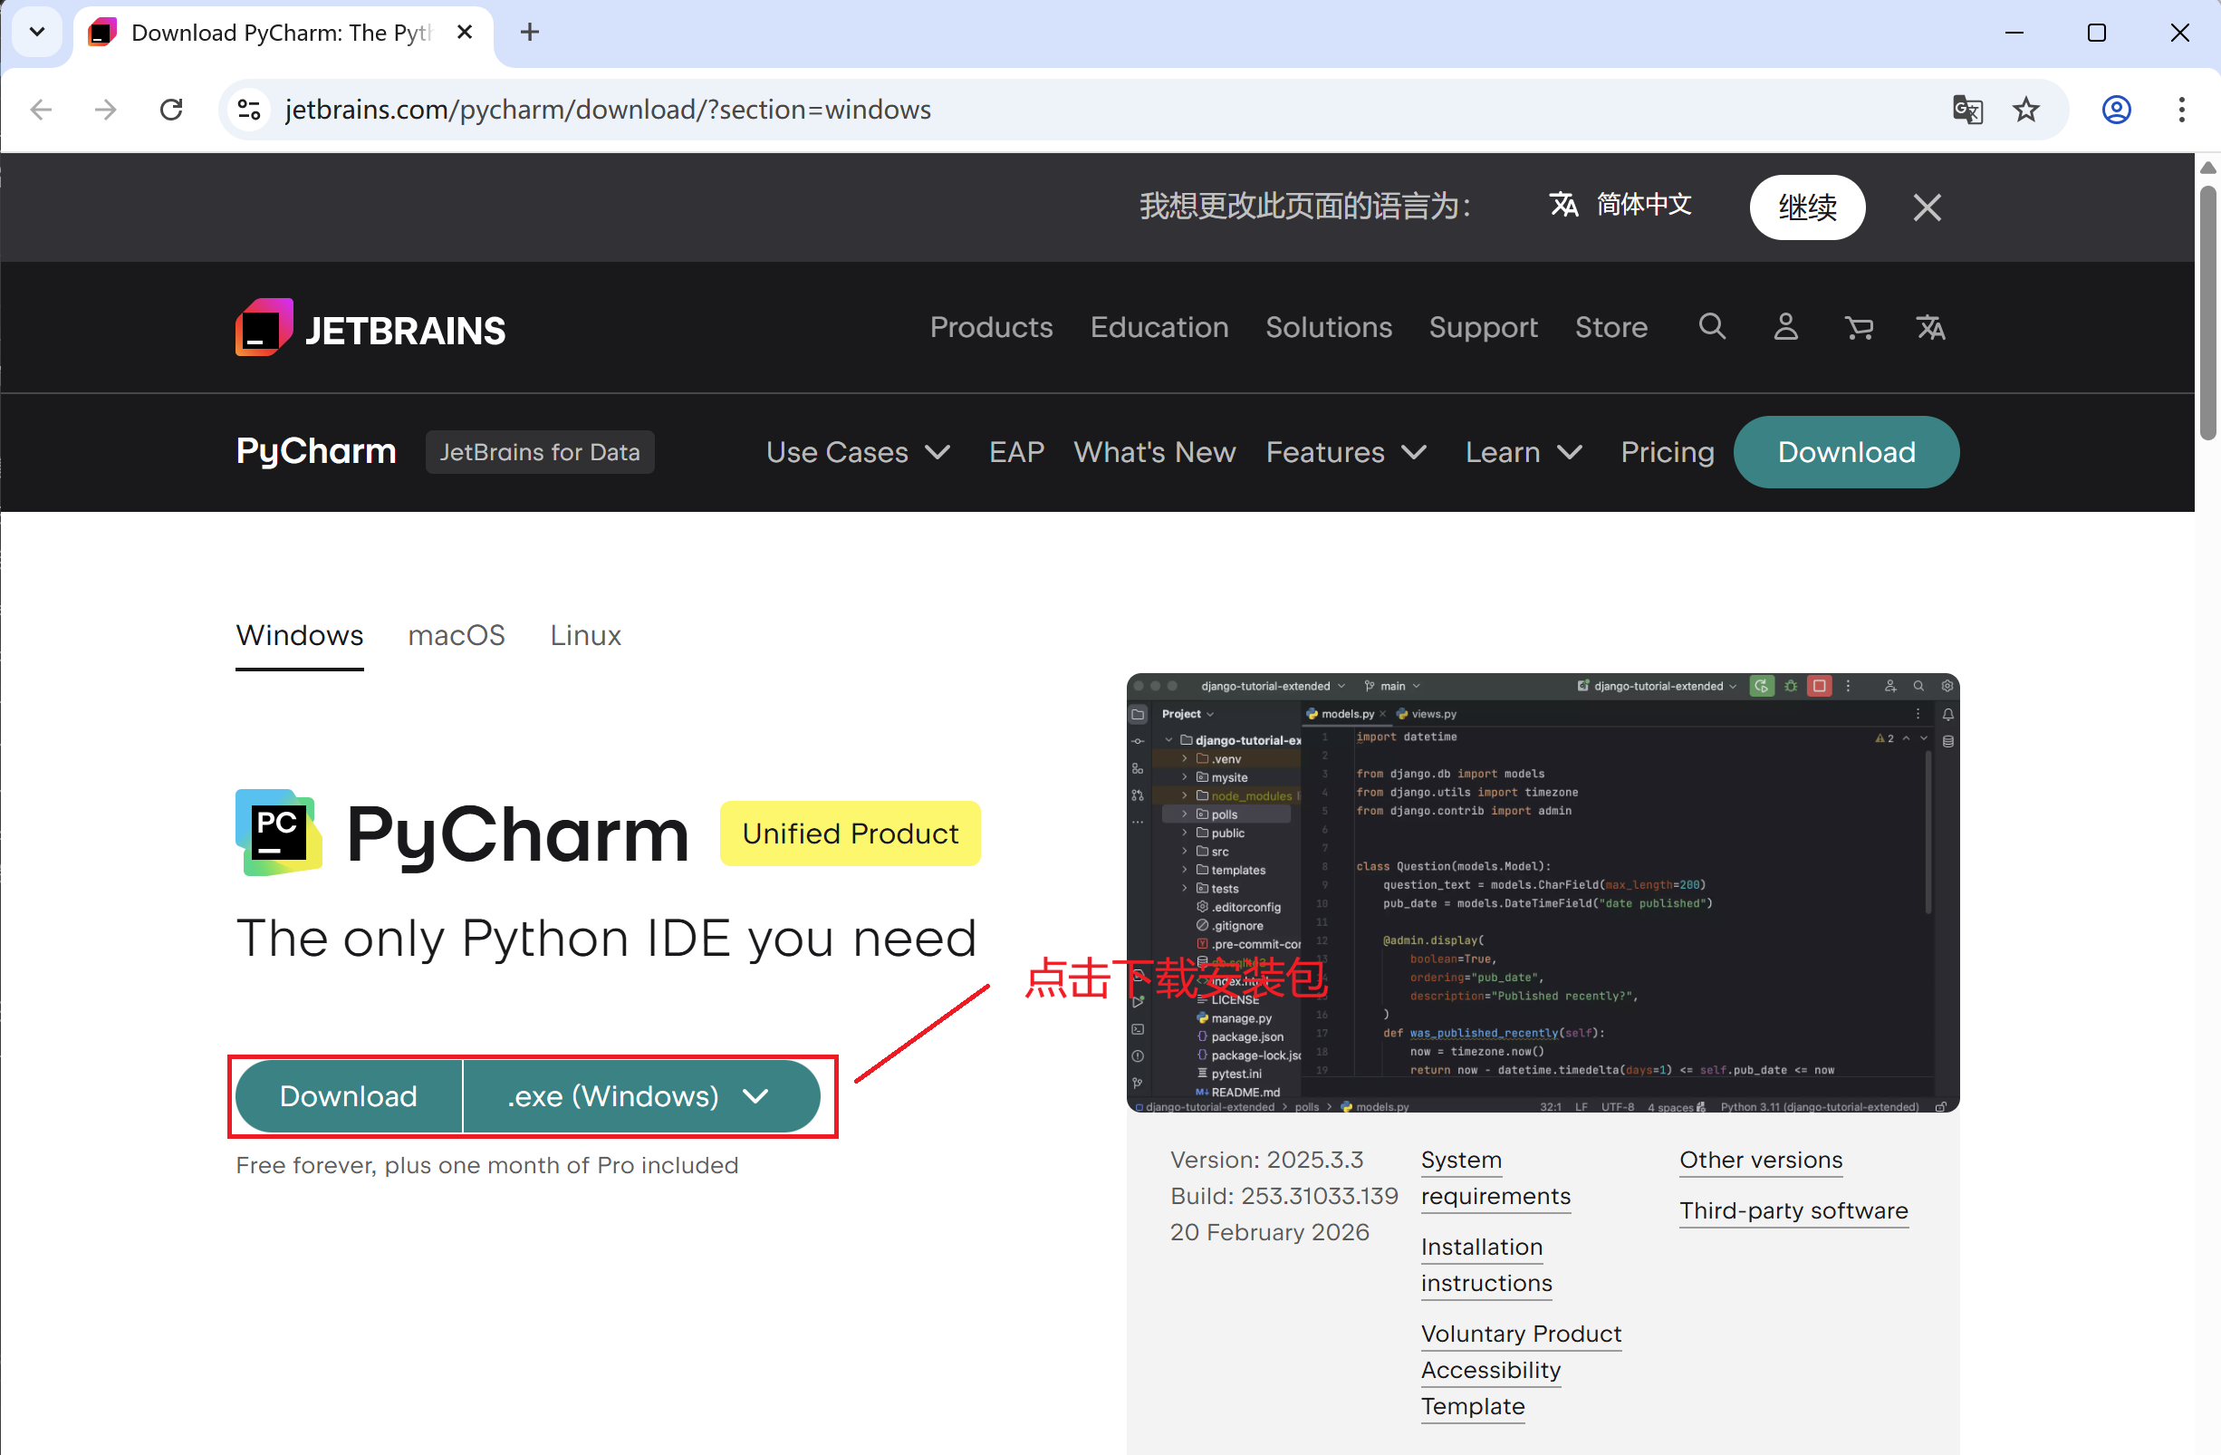The height and width of the screenshot is (1455, 2221).
Task: Switch to the macOS download tab
Action: coord(457,635)
